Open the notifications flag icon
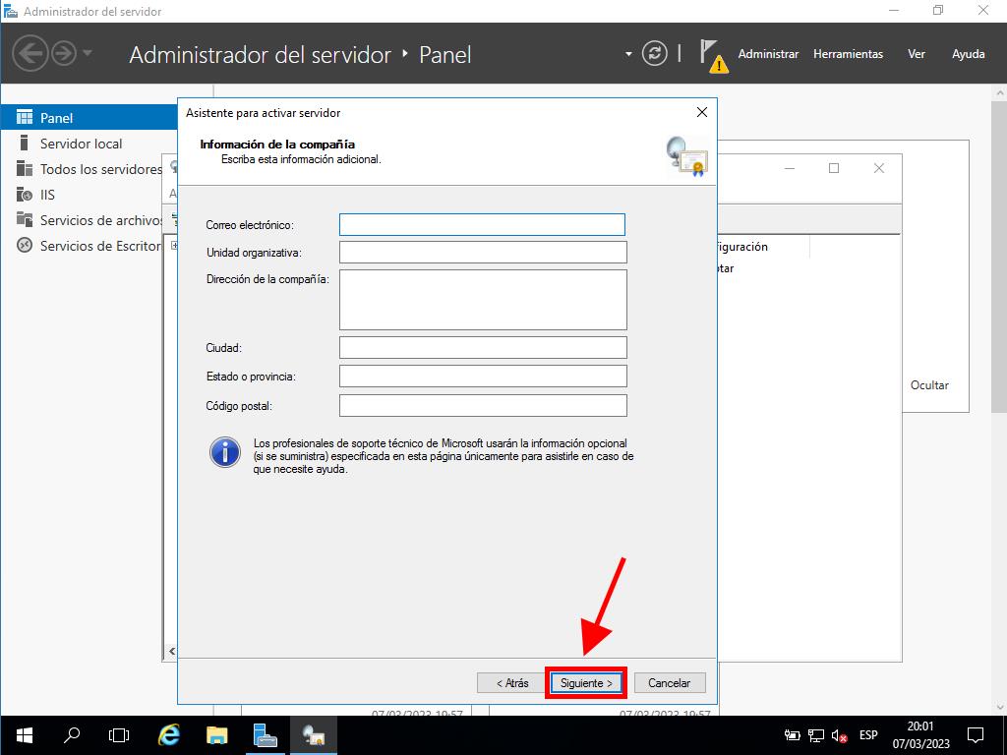 pyautogui.click(x=712, y=54)
